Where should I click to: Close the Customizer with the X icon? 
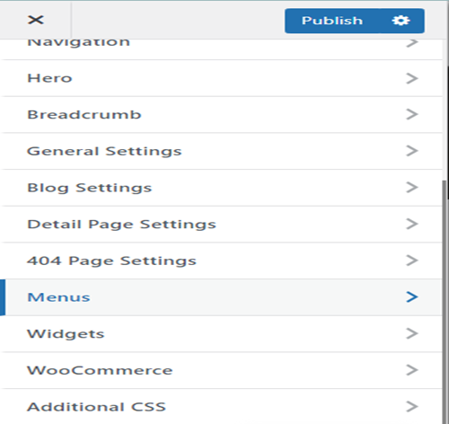pos(36,20)
